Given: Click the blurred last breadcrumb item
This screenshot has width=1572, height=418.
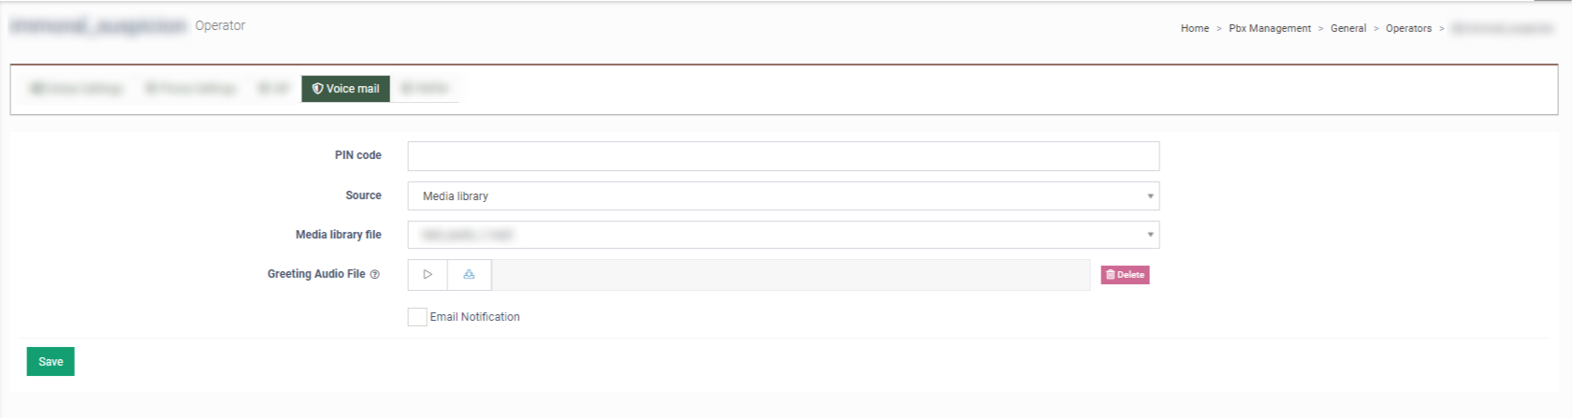Looking at the screenshot, I should pos(1501,29).
